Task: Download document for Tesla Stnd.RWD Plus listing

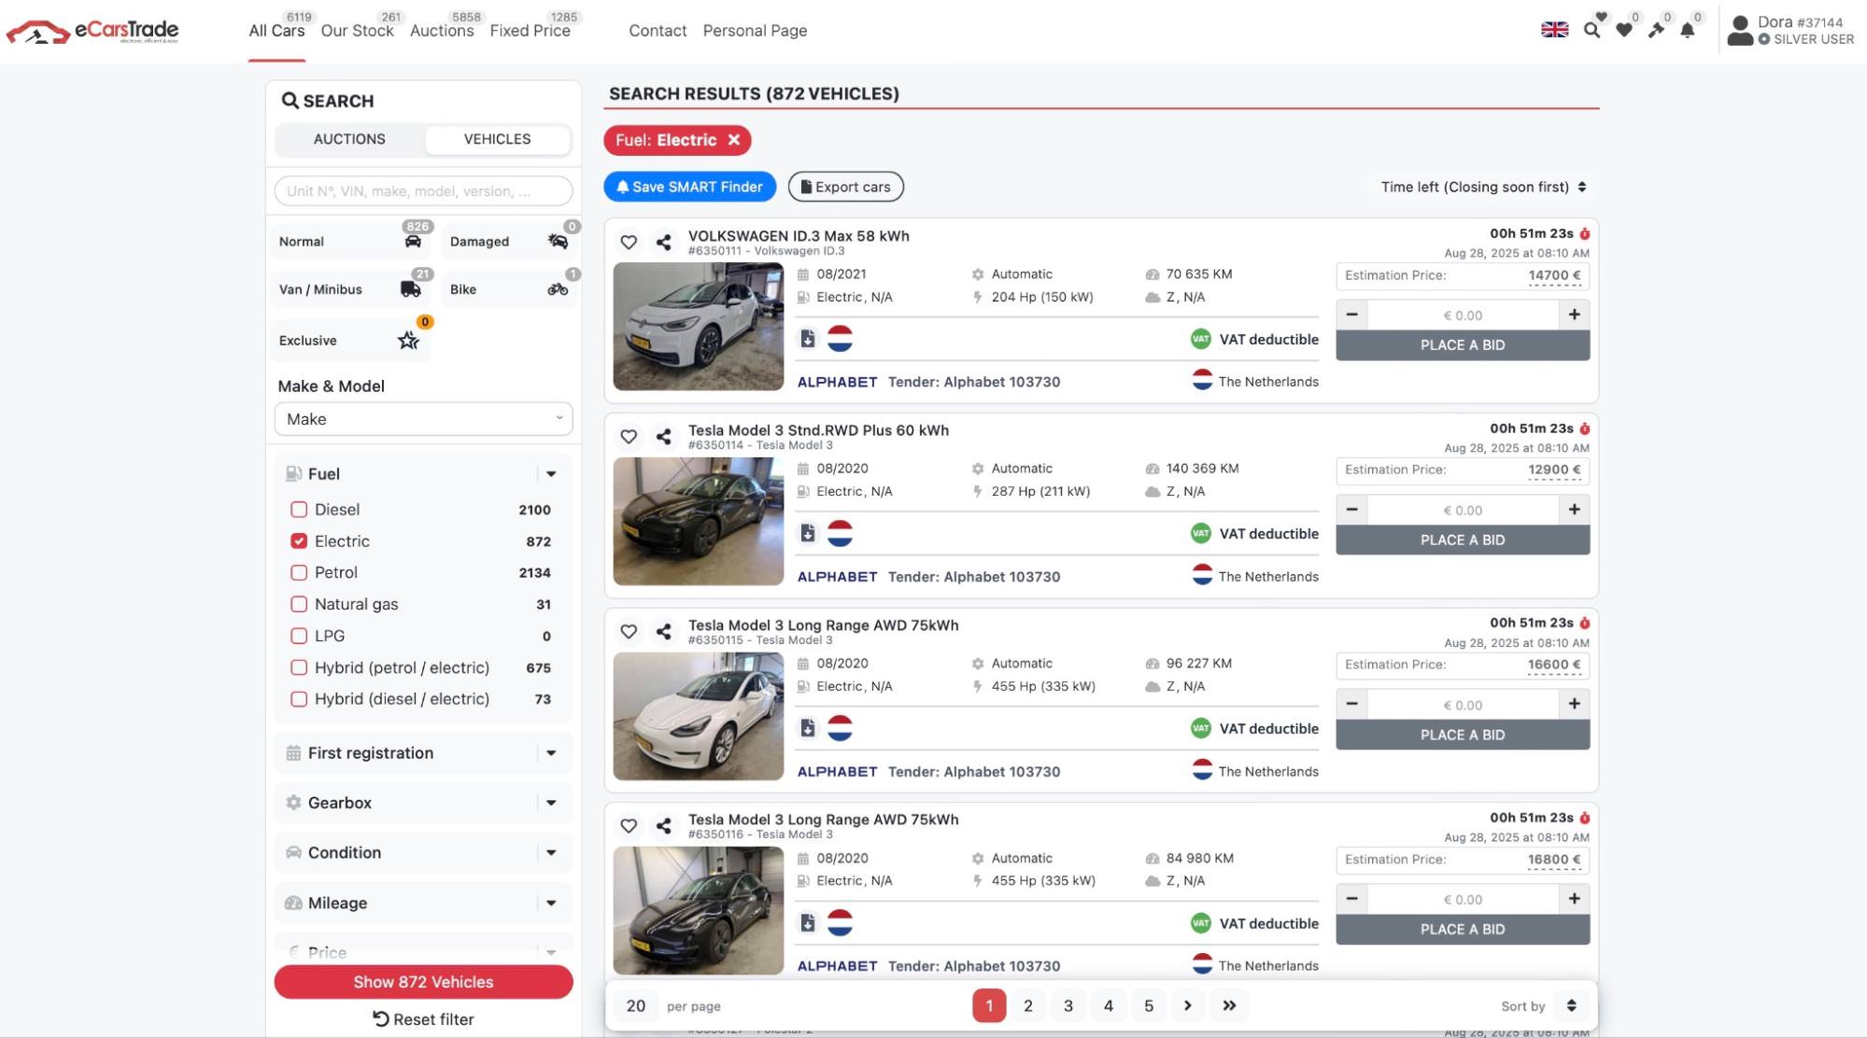Action: tap(808, 533)
